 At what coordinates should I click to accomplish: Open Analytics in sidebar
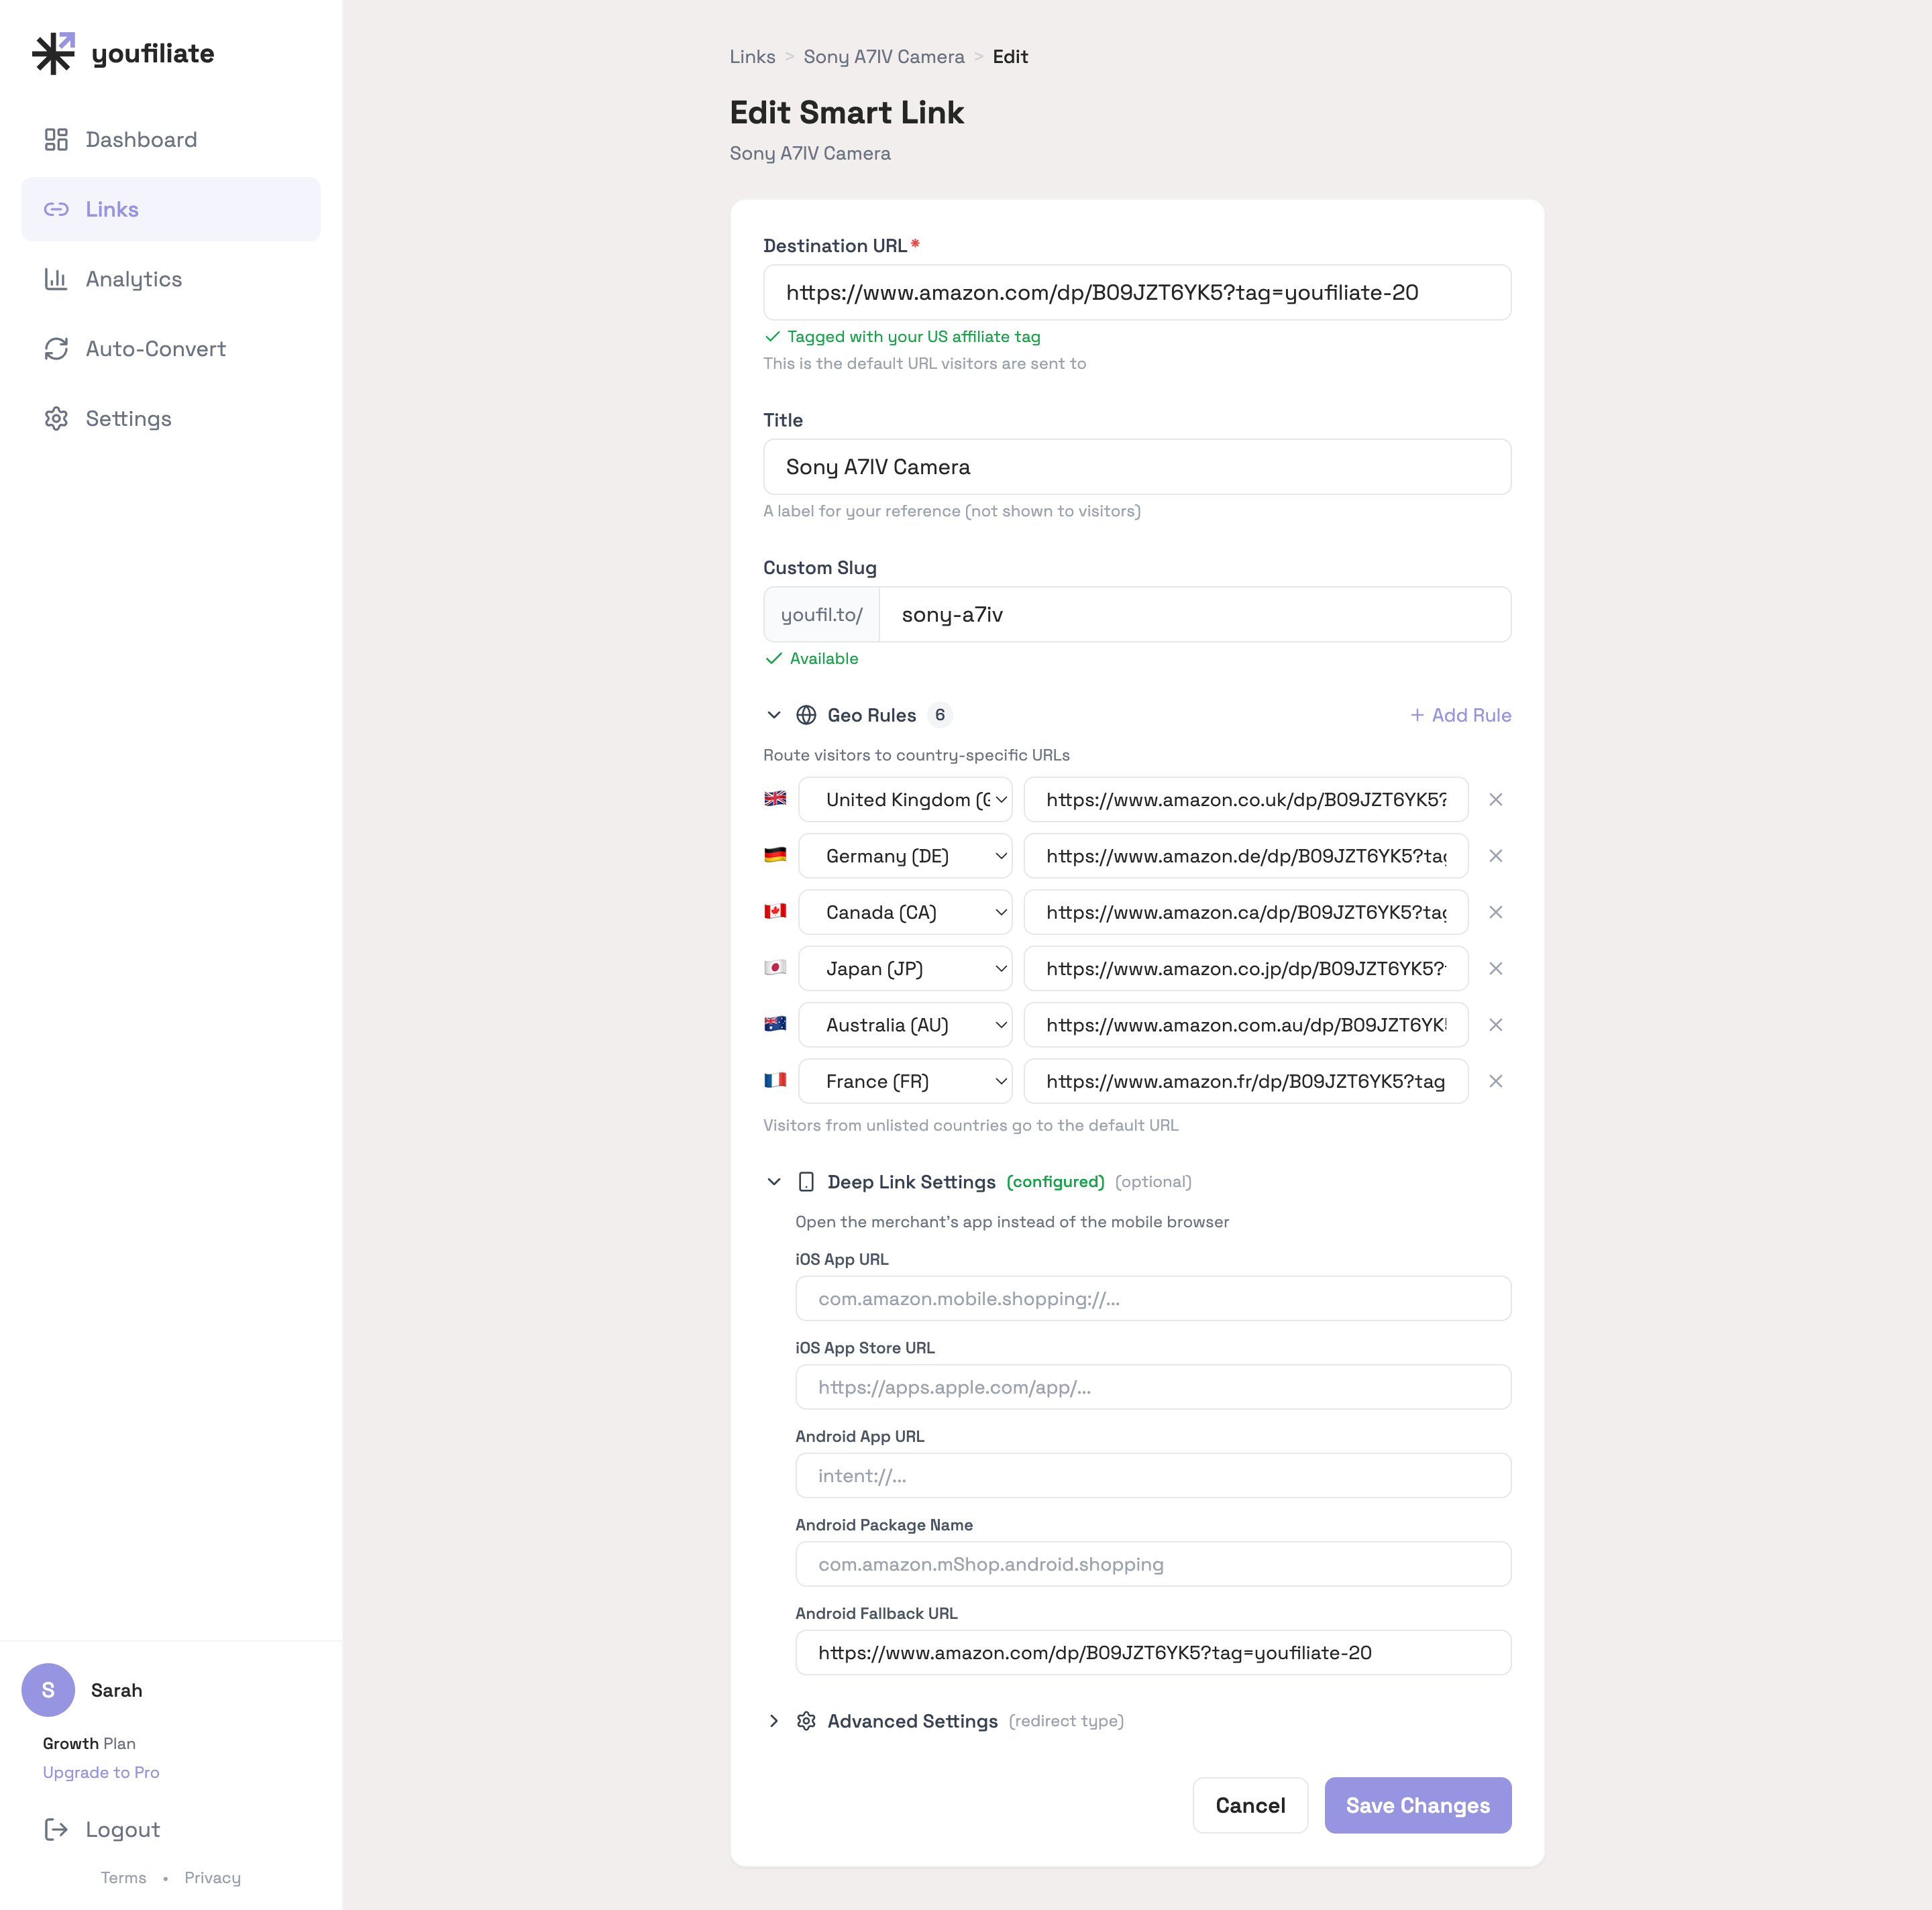coord(171,279)
